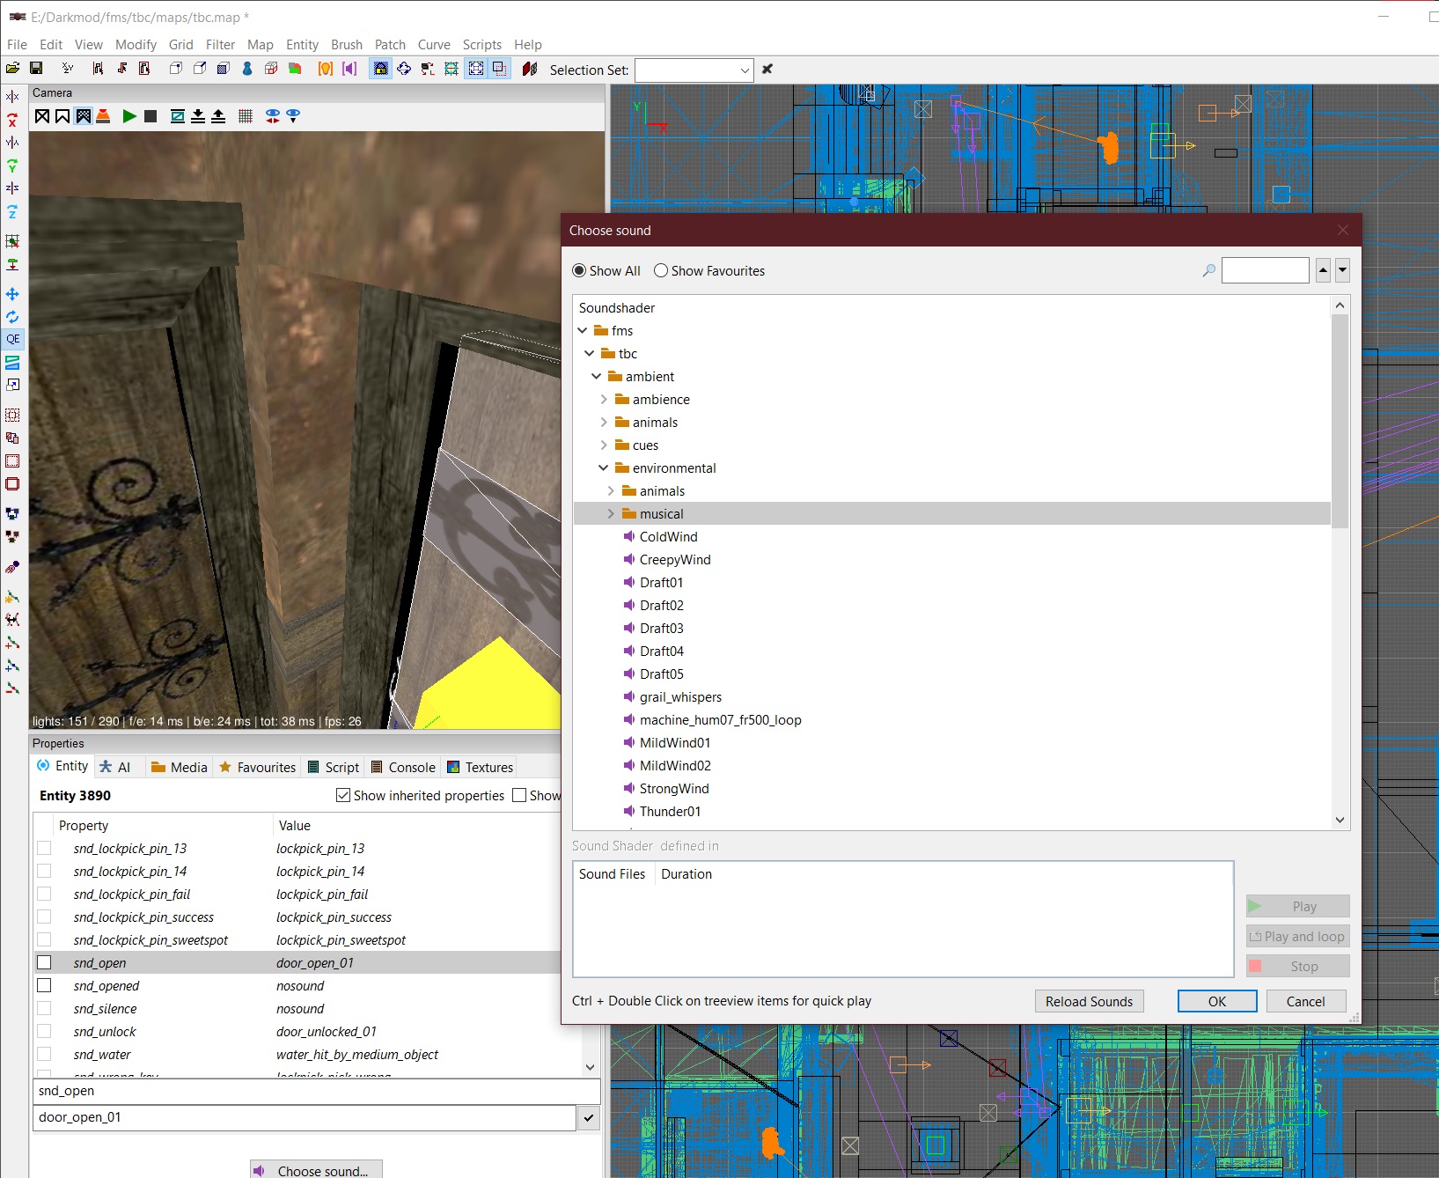Open the Brush menu
1439x1178 pixels.
[346, 45]
